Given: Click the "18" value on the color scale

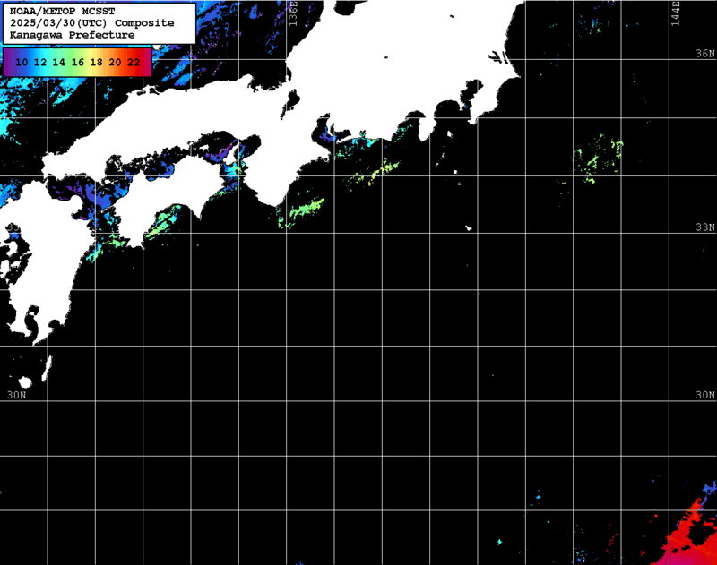Looking at the screenshot, I should [96, 62].
